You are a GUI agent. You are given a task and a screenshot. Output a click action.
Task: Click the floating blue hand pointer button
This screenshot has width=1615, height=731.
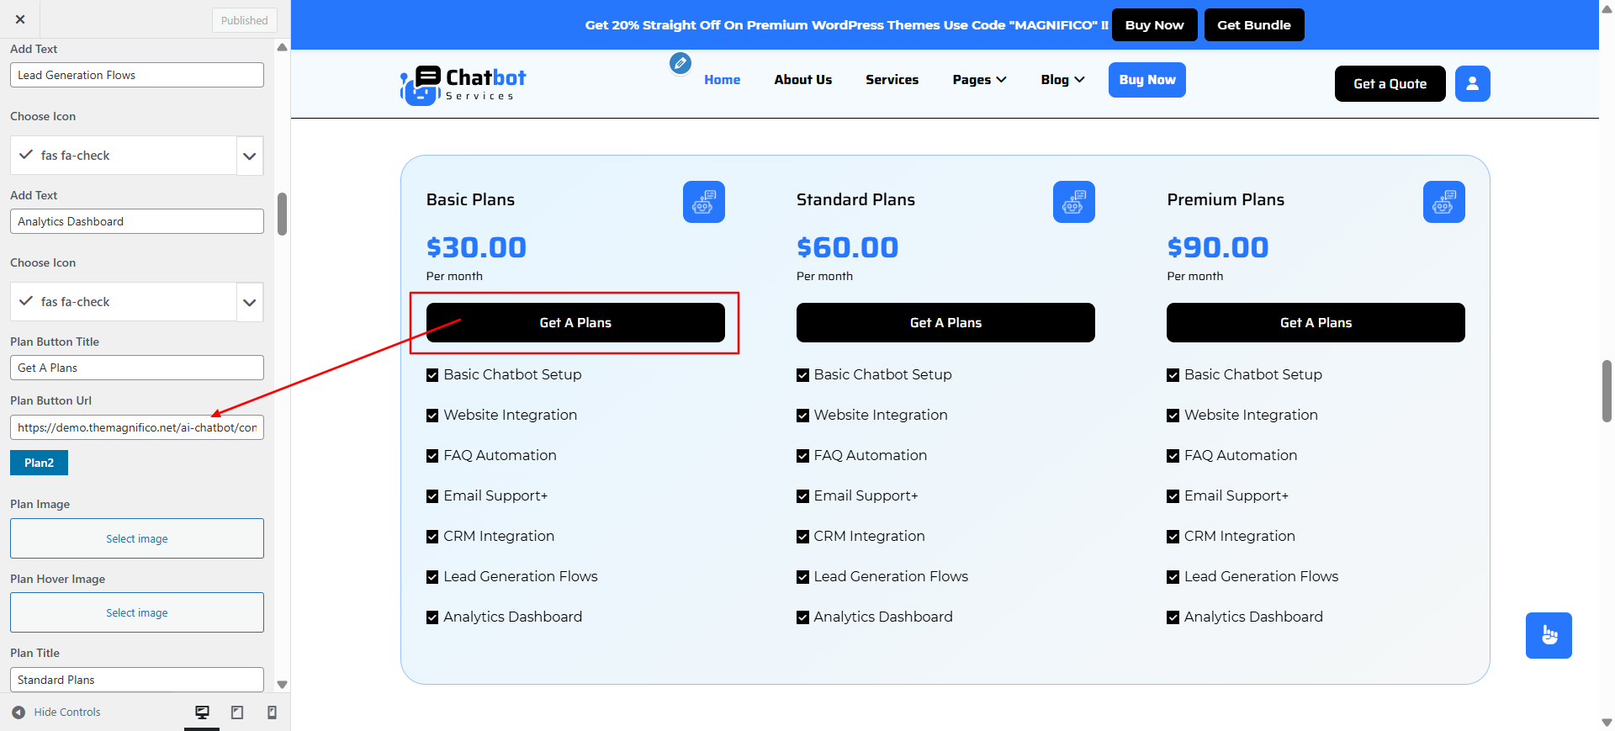tap(1549, 635)
